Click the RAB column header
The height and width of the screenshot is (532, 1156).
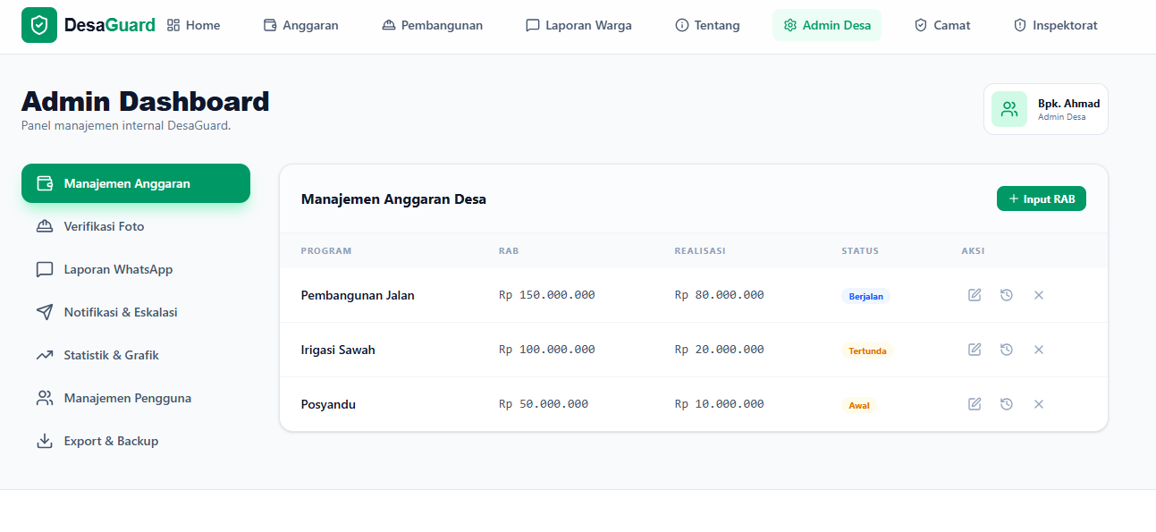[509, 250]
